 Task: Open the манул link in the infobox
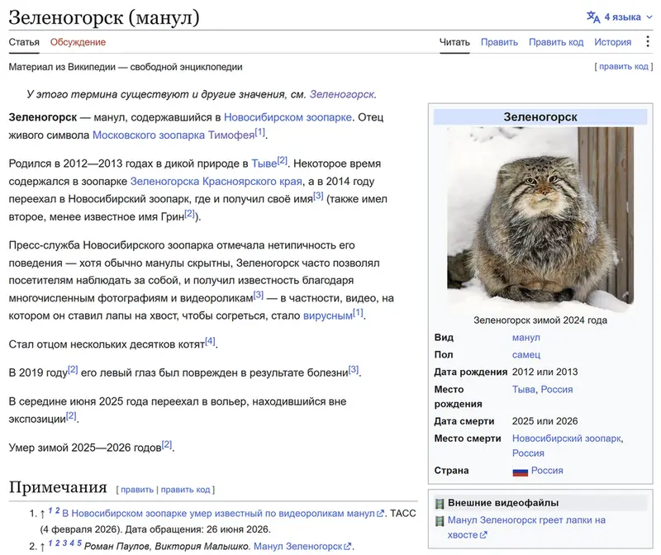pyautogui.click(x=525, y=338)
